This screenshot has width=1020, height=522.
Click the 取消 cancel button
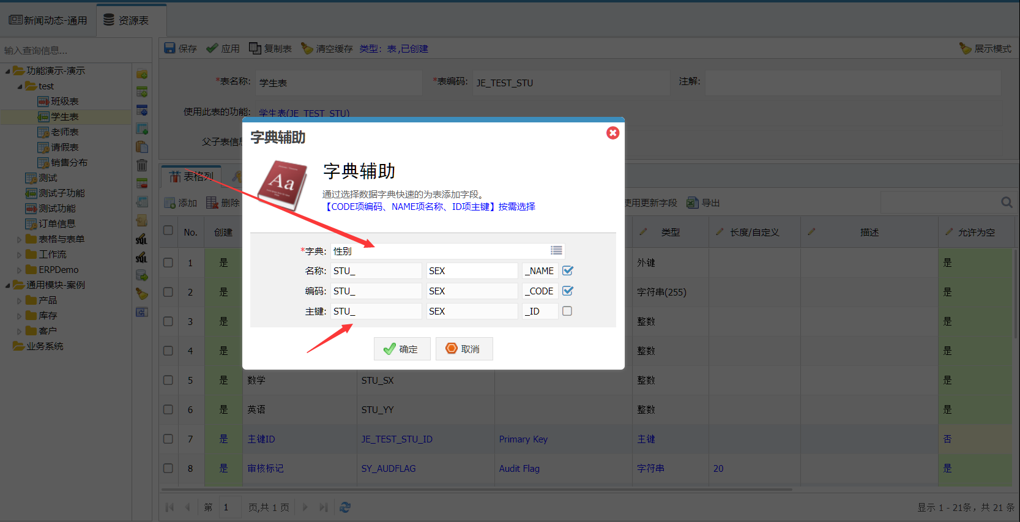point(464,349)
